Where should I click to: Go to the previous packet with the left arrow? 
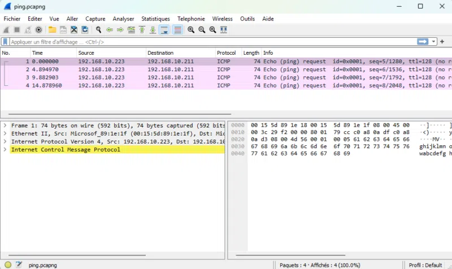click(x=110, y=30)
